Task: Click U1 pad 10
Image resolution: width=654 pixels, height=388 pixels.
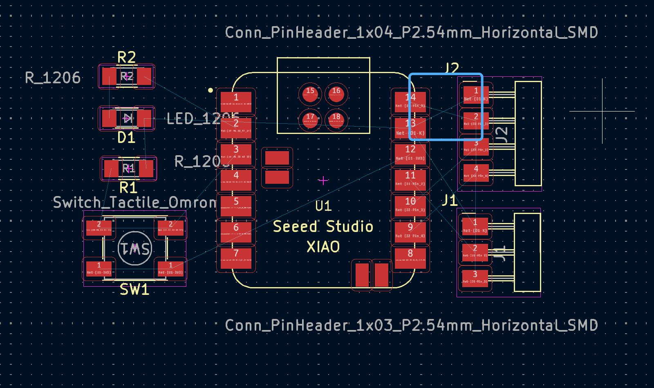Action: [410, 206]
